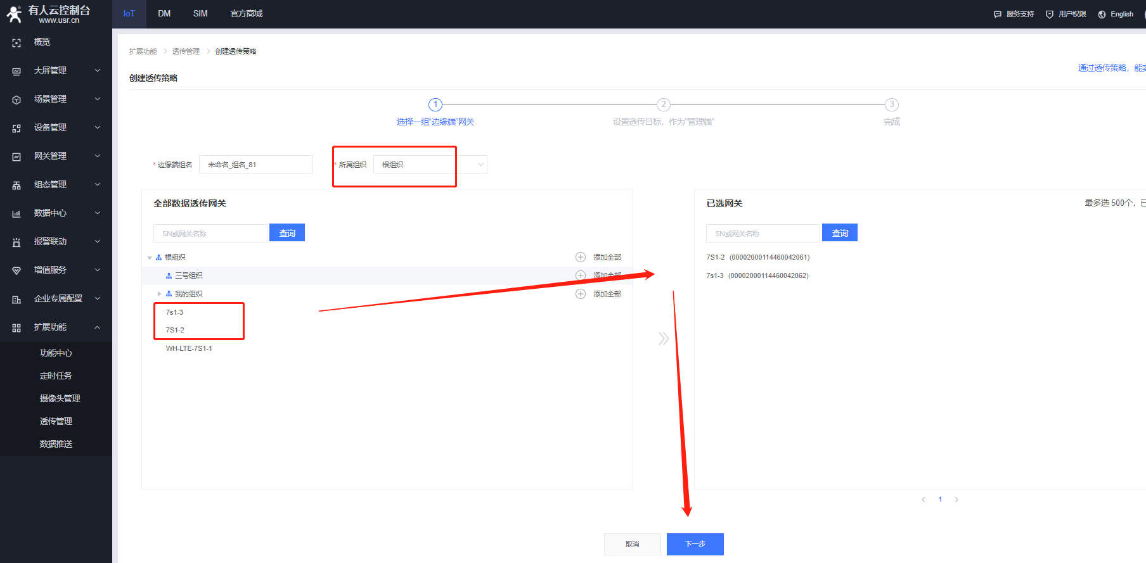This screenshot has height=563, width=1146.
Task: Click selected gateway 7S1-2 (00002000114460042061)
Action: 758,257
